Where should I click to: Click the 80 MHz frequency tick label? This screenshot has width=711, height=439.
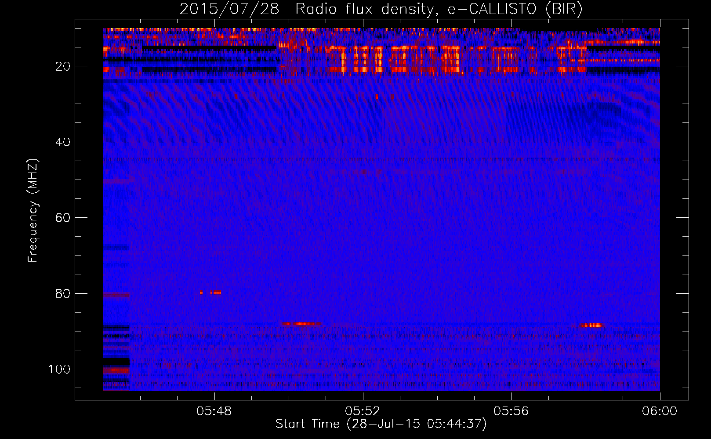point(63,294)
